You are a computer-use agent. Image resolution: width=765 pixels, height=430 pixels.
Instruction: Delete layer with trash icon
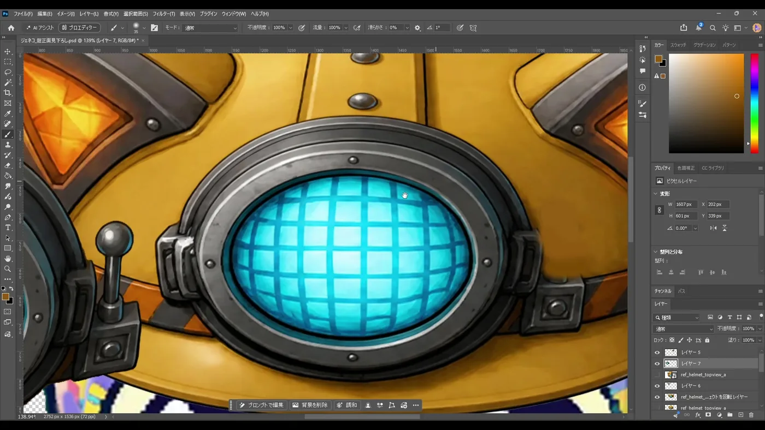751,415
